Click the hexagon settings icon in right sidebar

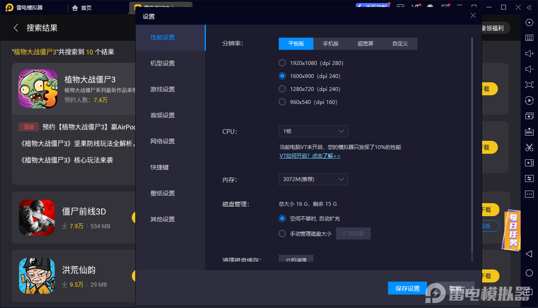(x=529, y=23)
